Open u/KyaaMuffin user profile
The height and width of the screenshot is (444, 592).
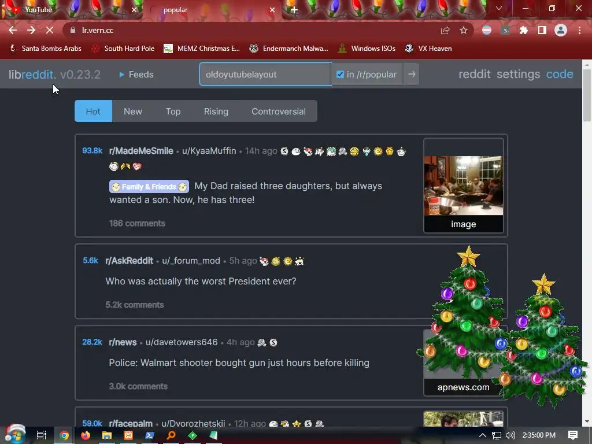tap(209, 151)
